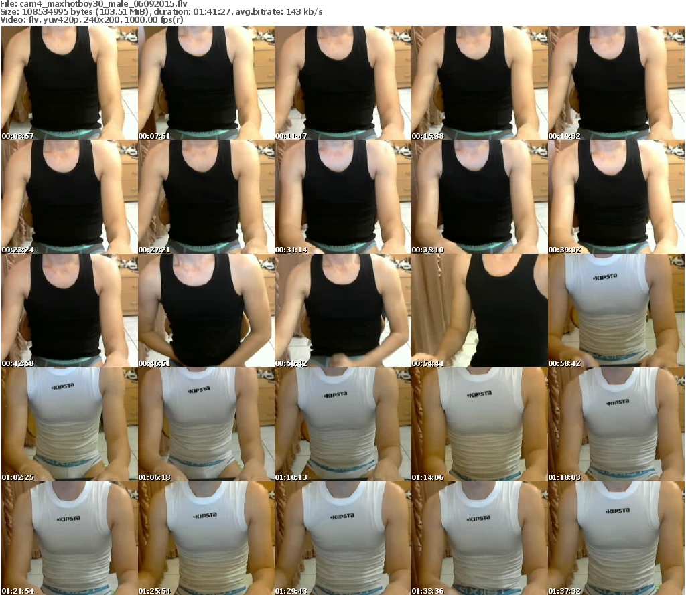Open the frame thumbnail stamped 00:03:57
Screen dimensions: 686x595
click(70, 83)
